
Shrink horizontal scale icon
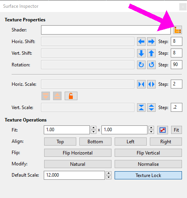[141, 84]
